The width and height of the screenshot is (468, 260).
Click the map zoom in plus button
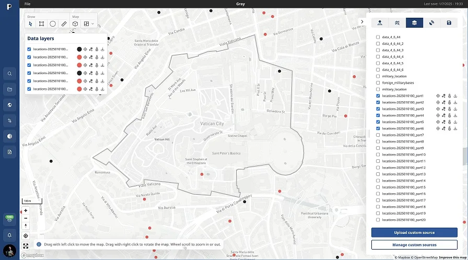click(x=26, y=210)
